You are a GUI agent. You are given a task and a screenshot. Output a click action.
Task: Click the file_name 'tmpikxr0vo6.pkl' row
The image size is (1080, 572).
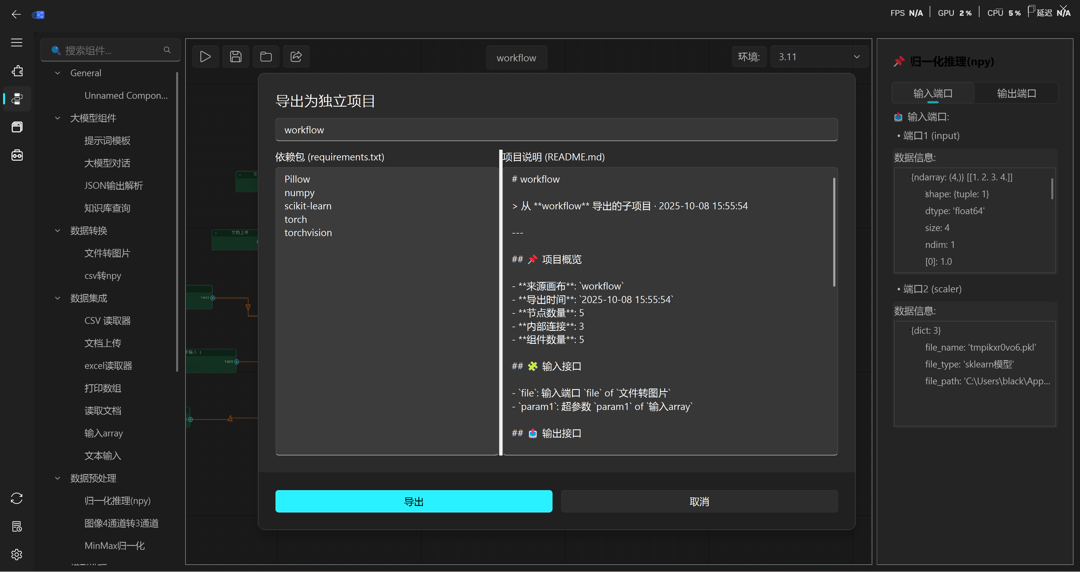coord(981,347)
